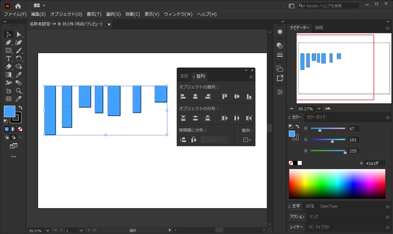
Task: Switch to the カラーガイド tab
Action: [x=316, y=117]
